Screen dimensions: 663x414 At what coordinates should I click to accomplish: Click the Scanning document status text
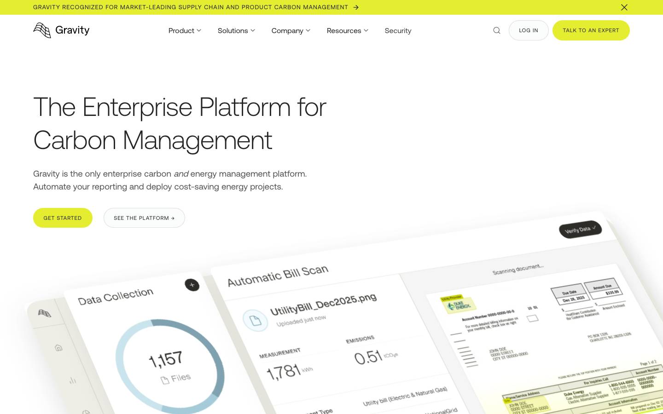coord(518,269)
